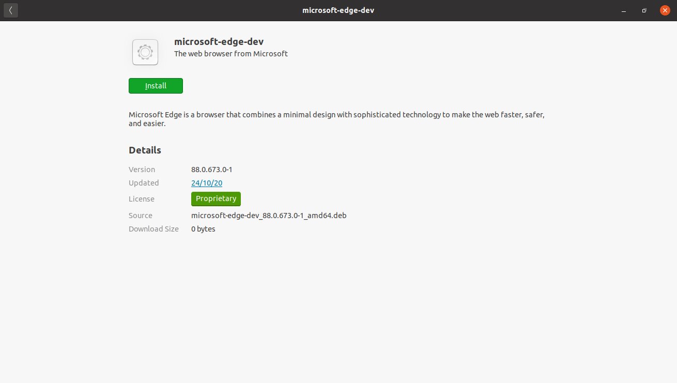Click the Proprietary license badge

pyautogui.click(x=216, y=199)
